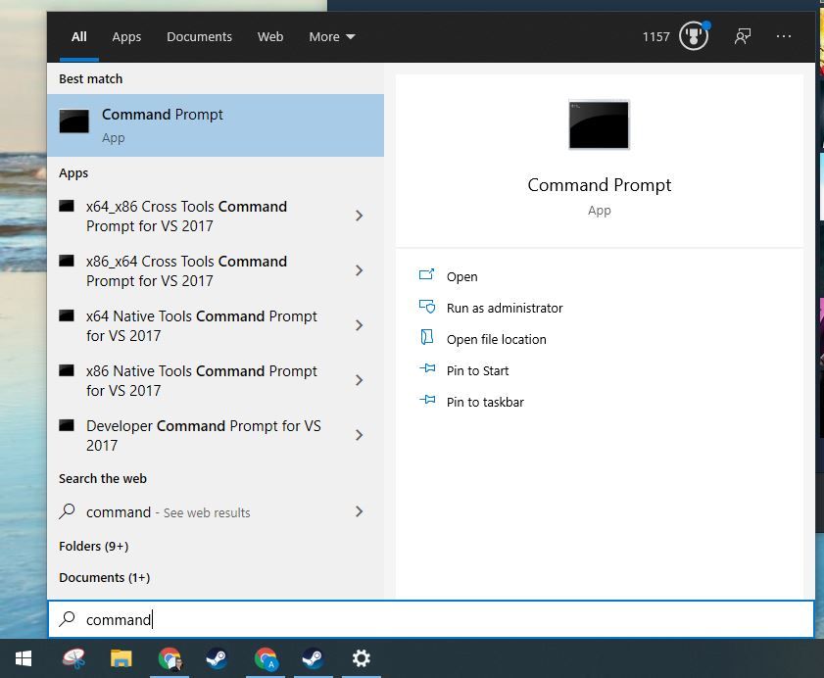Expand 'command' web results arrow

(x=359, y=511)
